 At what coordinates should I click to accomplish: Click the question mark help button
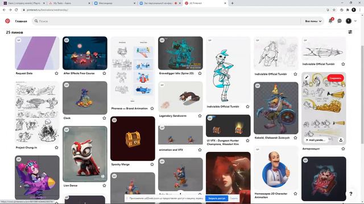click(351, 194)
